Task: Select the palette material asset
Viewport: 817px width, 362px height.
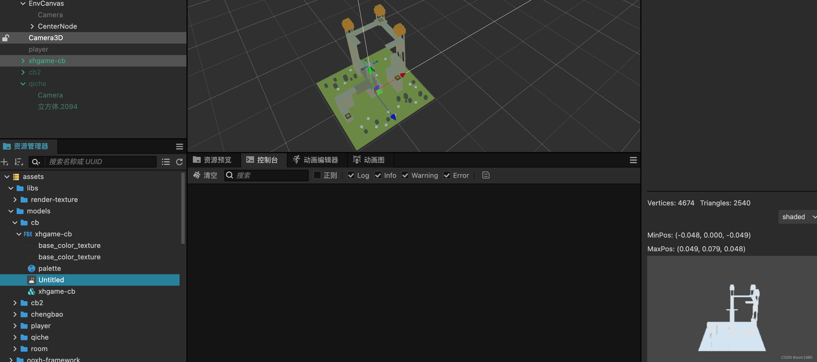Action: [x=49, y=268]
